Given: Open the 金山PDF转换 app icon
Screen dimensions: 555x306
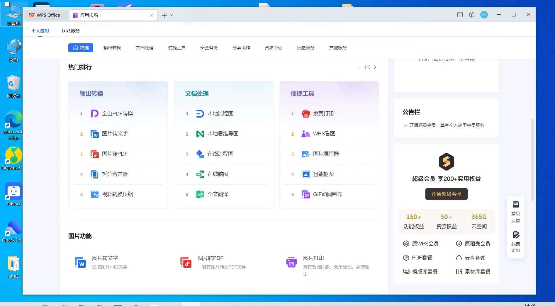Looking at the screenshot, I should [x=94, y=114].
